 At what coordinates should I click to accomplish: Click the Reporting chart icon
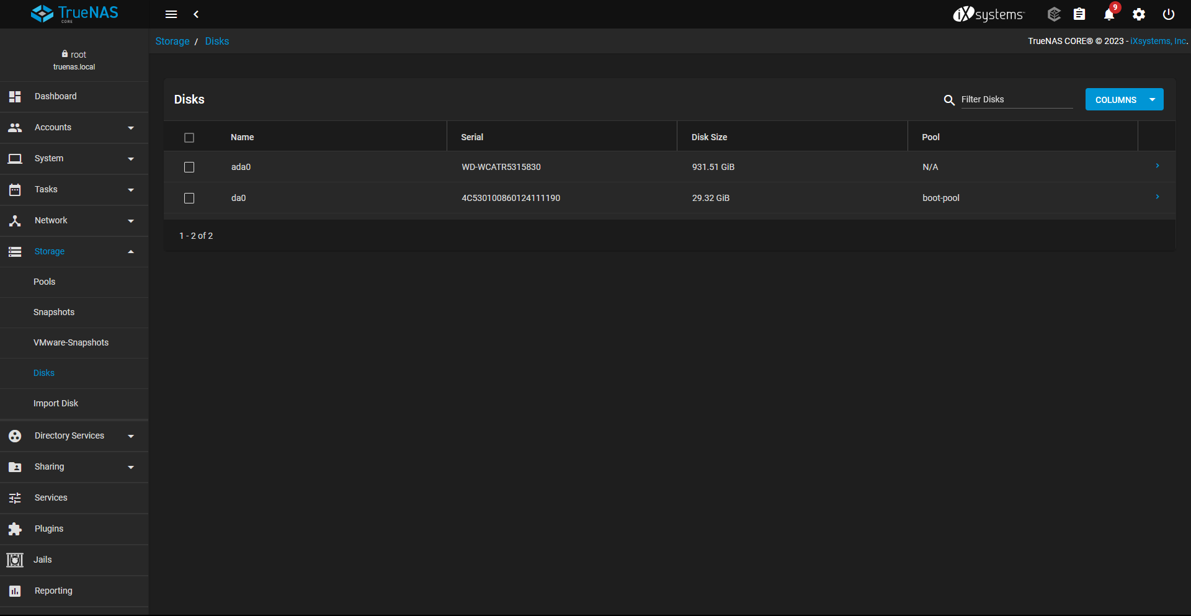click(x=15, y=591)
